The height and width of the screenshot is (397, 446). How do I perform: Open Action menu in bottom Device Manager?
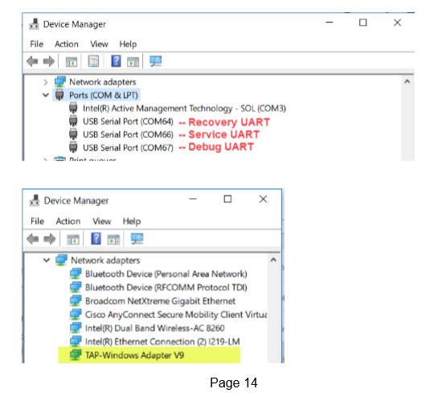click(x=68, y=221)
